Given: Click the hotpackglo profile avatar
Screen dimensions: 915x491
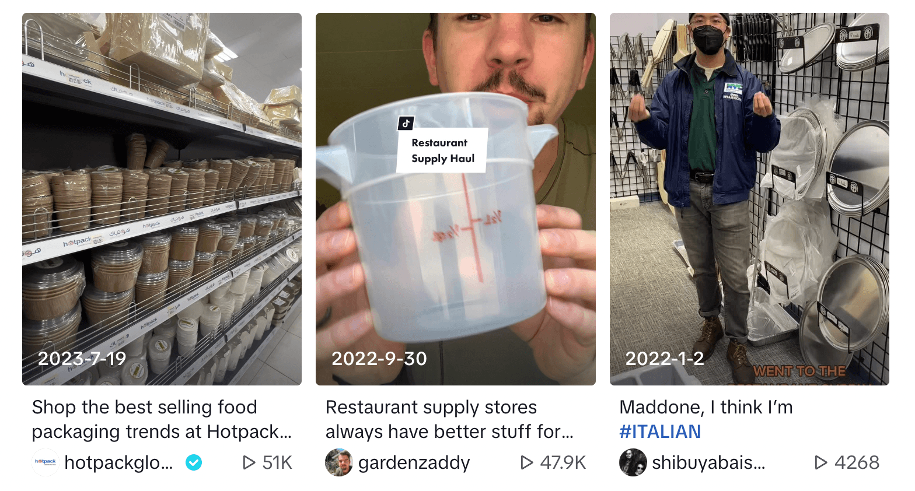Looking at the screenshot, I should pos(46,462).
